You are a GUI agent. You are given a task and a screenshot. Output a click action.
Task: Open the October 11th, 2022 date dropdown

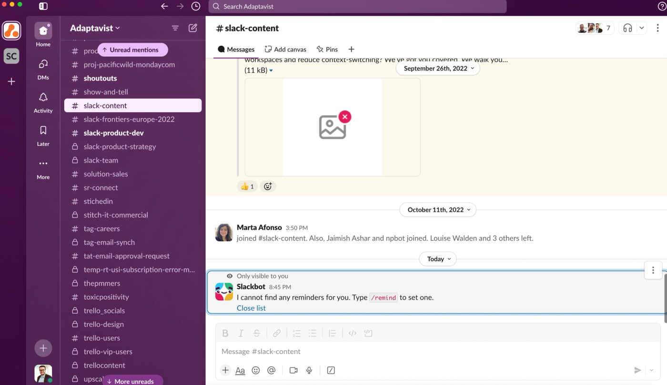(x=438, y=209)
